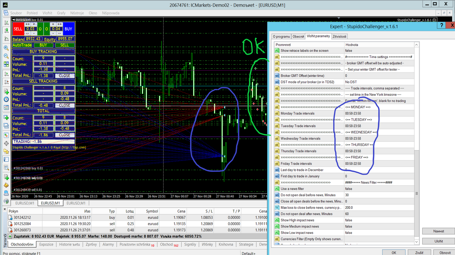
Task: Click false value of Show retrace labels
Action: click(379, 51)
